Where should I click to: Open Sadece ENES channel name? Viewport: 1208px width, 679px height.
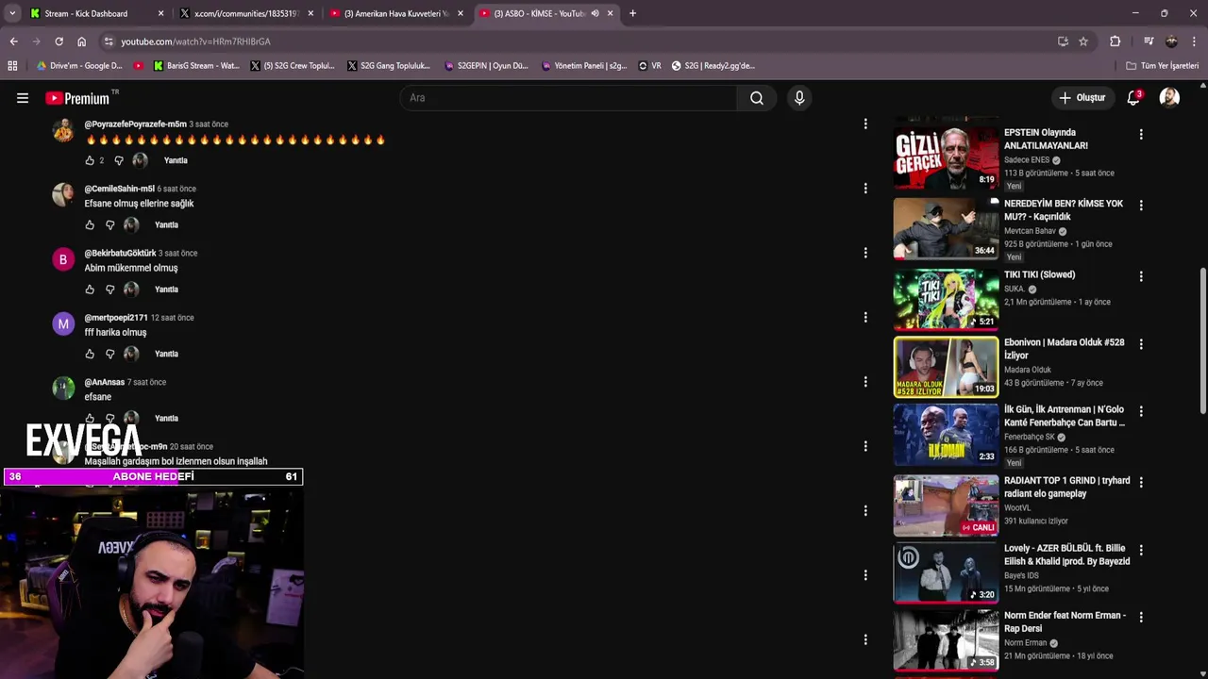pyautogui.click(x=1026, y=160)
